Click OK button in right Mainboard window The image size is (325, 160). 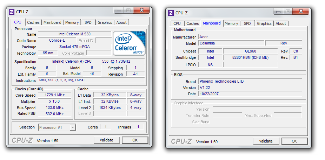point(294,141)
